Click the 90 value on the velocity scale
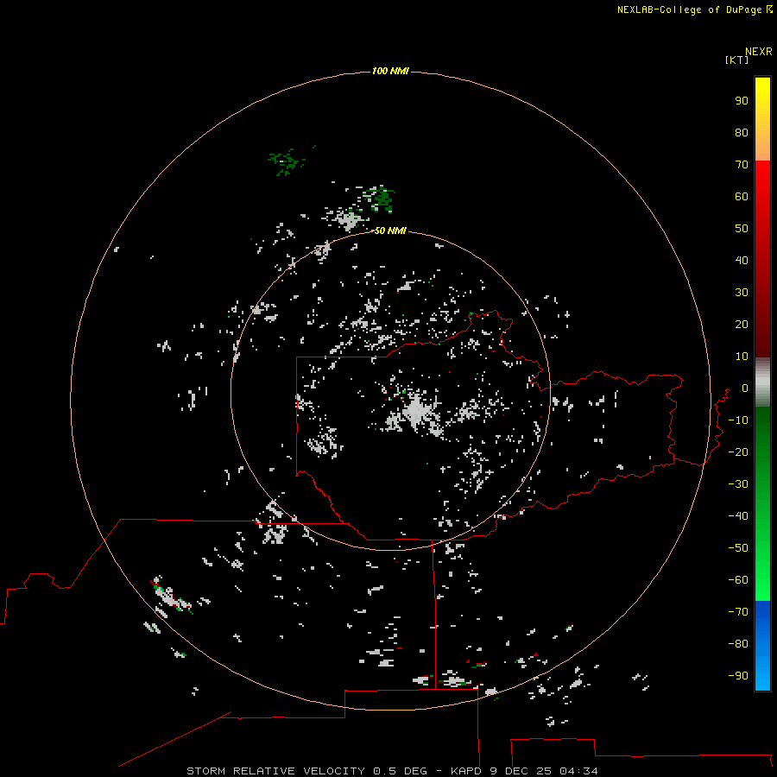 (742, 101)
